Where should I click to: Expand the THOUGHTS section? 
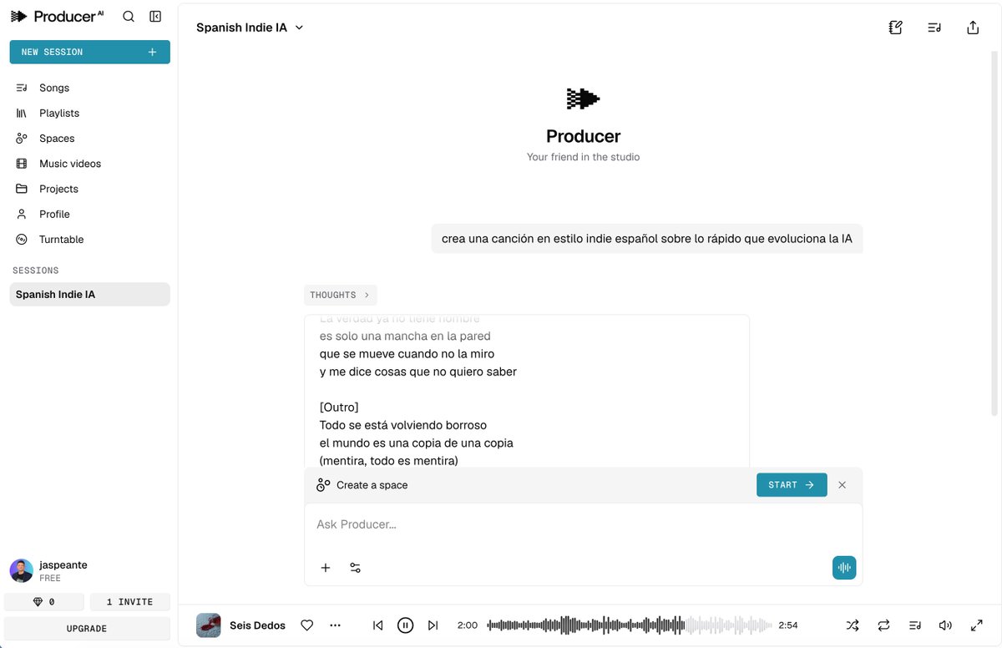340,295
